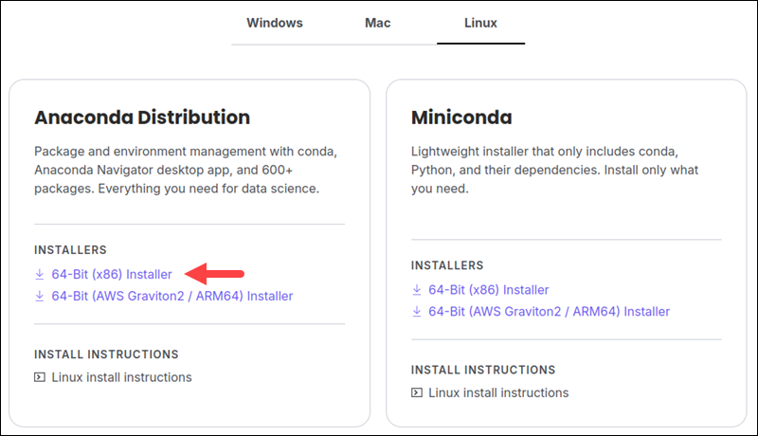Screen dimensions: 758x436
Task: Select the Linux tab
Action: click(x=480, y=23)
